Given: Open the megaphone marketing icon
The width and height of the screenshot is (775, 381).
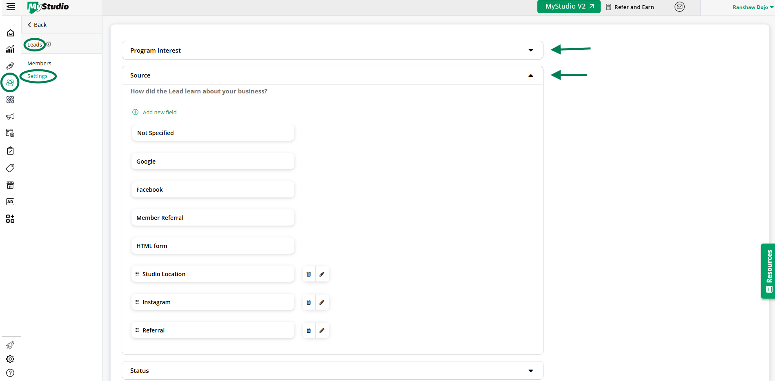Looking at the screenshot, I should coord(11,117).
